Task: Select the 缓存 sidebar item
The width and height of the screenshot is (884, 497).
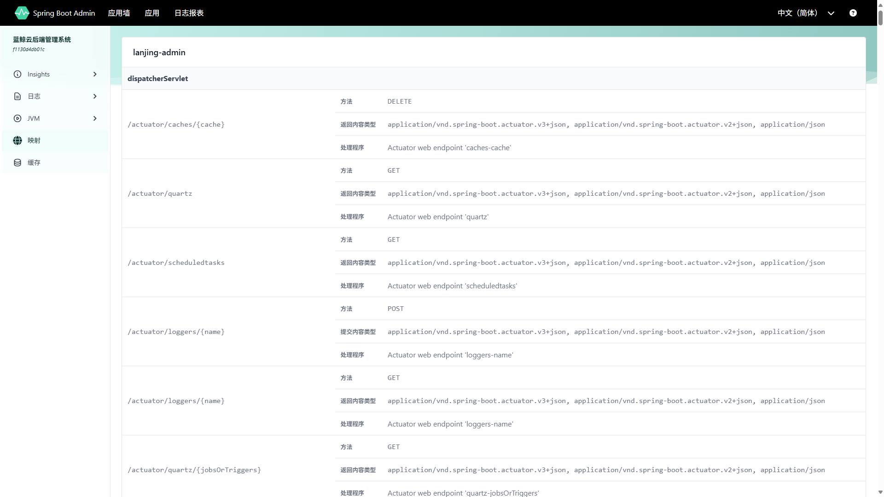Action: coord(34,163)
